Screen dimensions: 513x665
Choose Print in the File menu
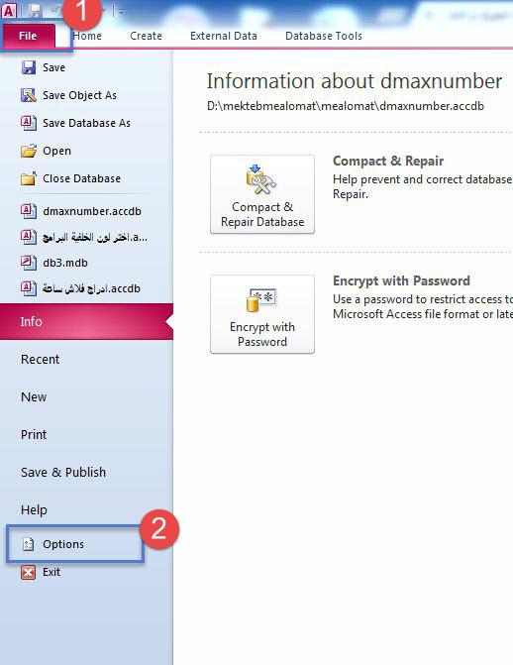(x=34, y=435)
